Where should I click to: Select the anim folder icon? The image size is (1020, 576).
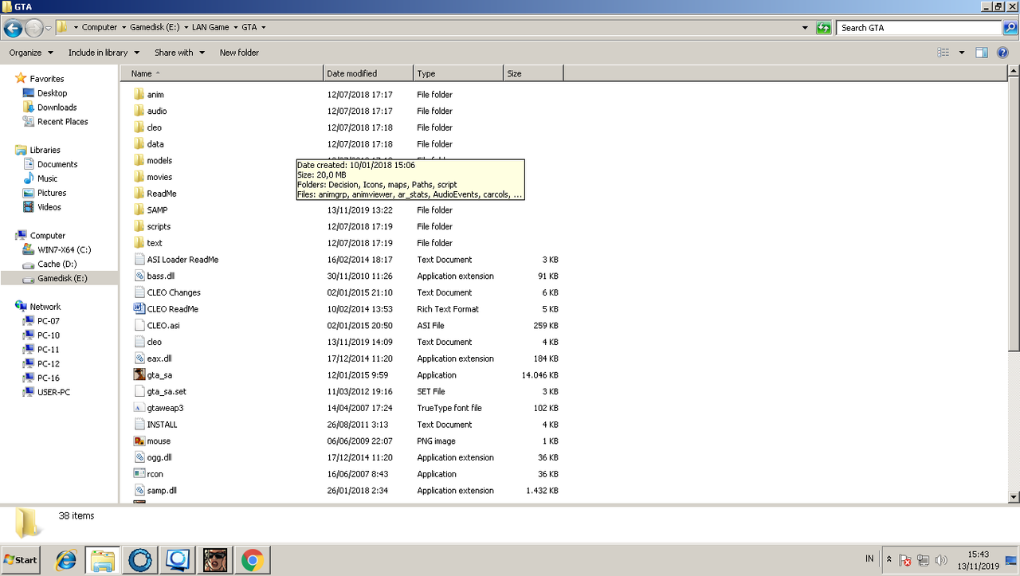click(x=139, y=94)
